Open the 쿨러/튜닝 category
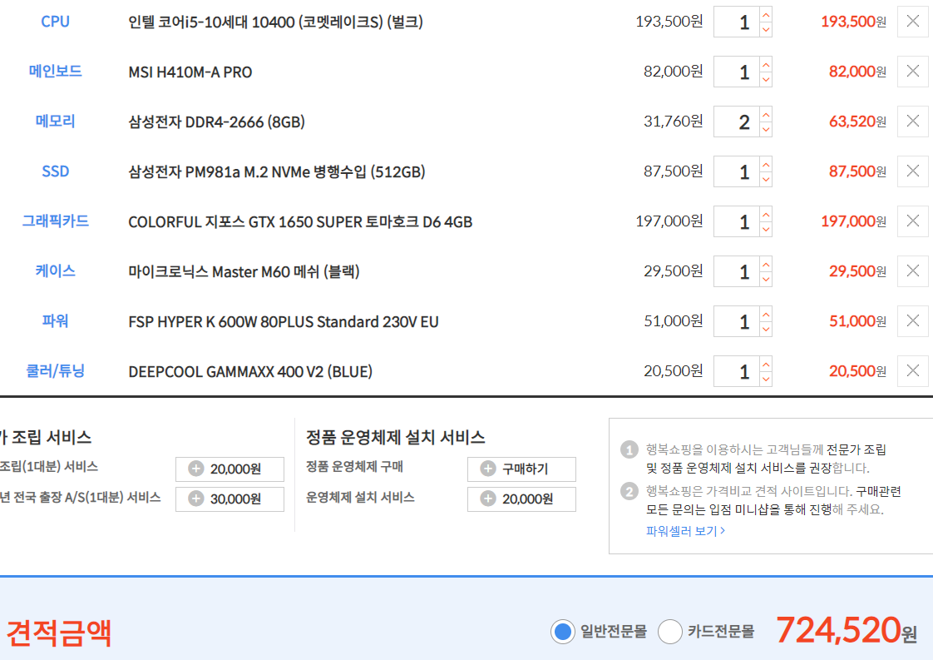Image resolution: width=933 pixels, height=660 pixels. pos(56,371)
